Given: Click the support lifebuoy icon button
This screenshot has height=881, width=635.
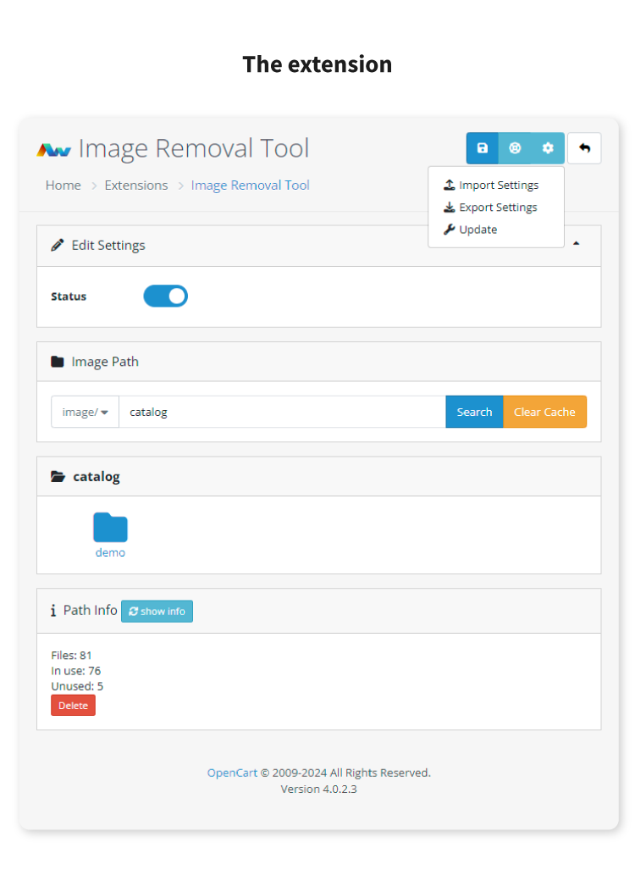Looking at the screenshot, I should pos(515,148).
